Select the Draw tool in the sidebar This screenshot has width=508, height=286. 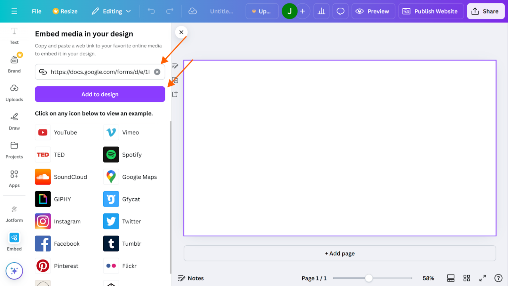(14, 121)
